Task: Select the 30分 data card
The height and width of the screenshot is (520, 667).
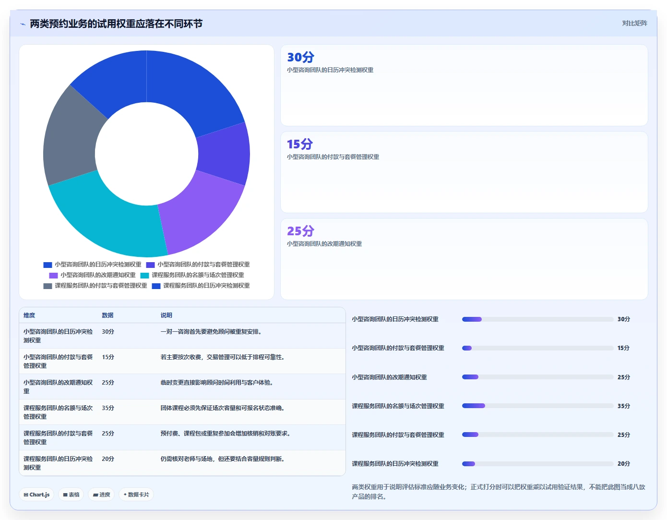Action: [x=464, y=85]
